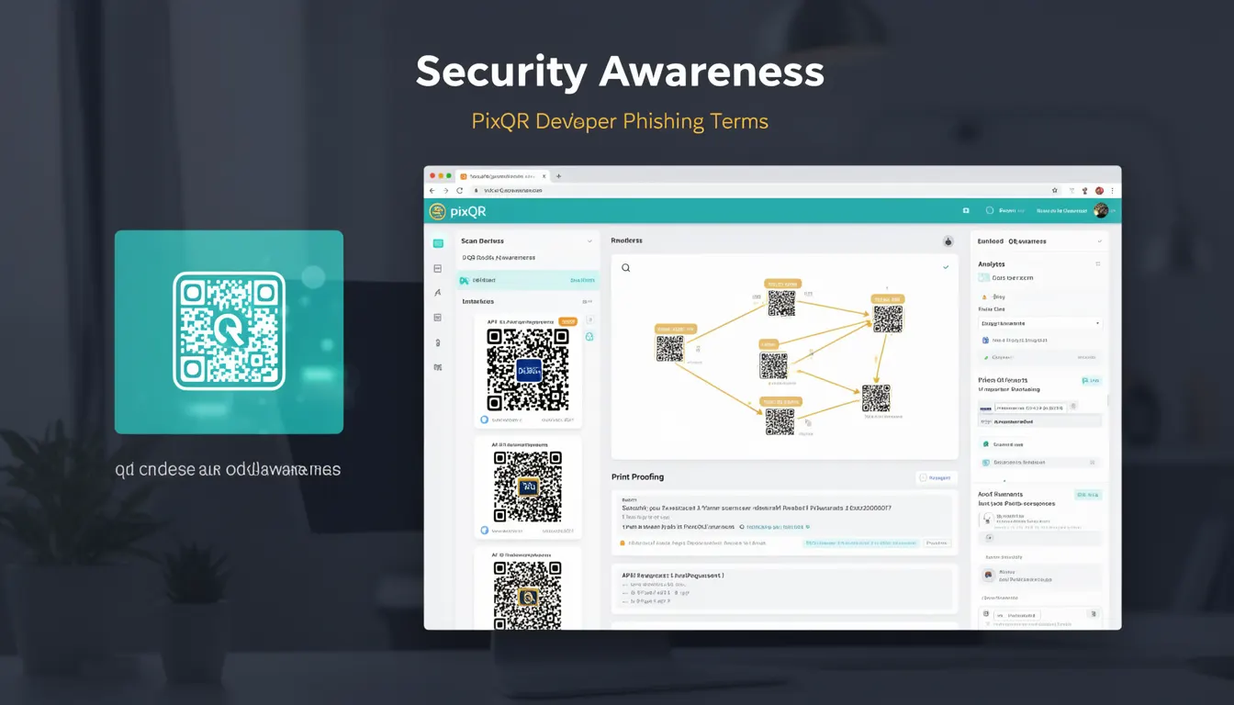Go back with the browser back arrow
This screenshot has height=705, width=1234.
tap(432, 190)
